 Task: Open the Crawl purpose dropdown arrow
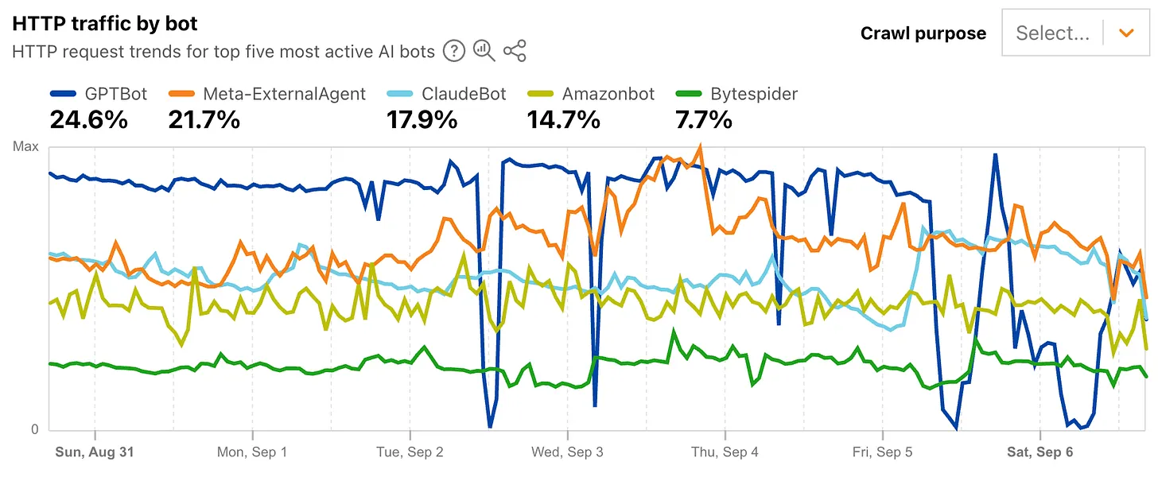tap(1125, 33)
